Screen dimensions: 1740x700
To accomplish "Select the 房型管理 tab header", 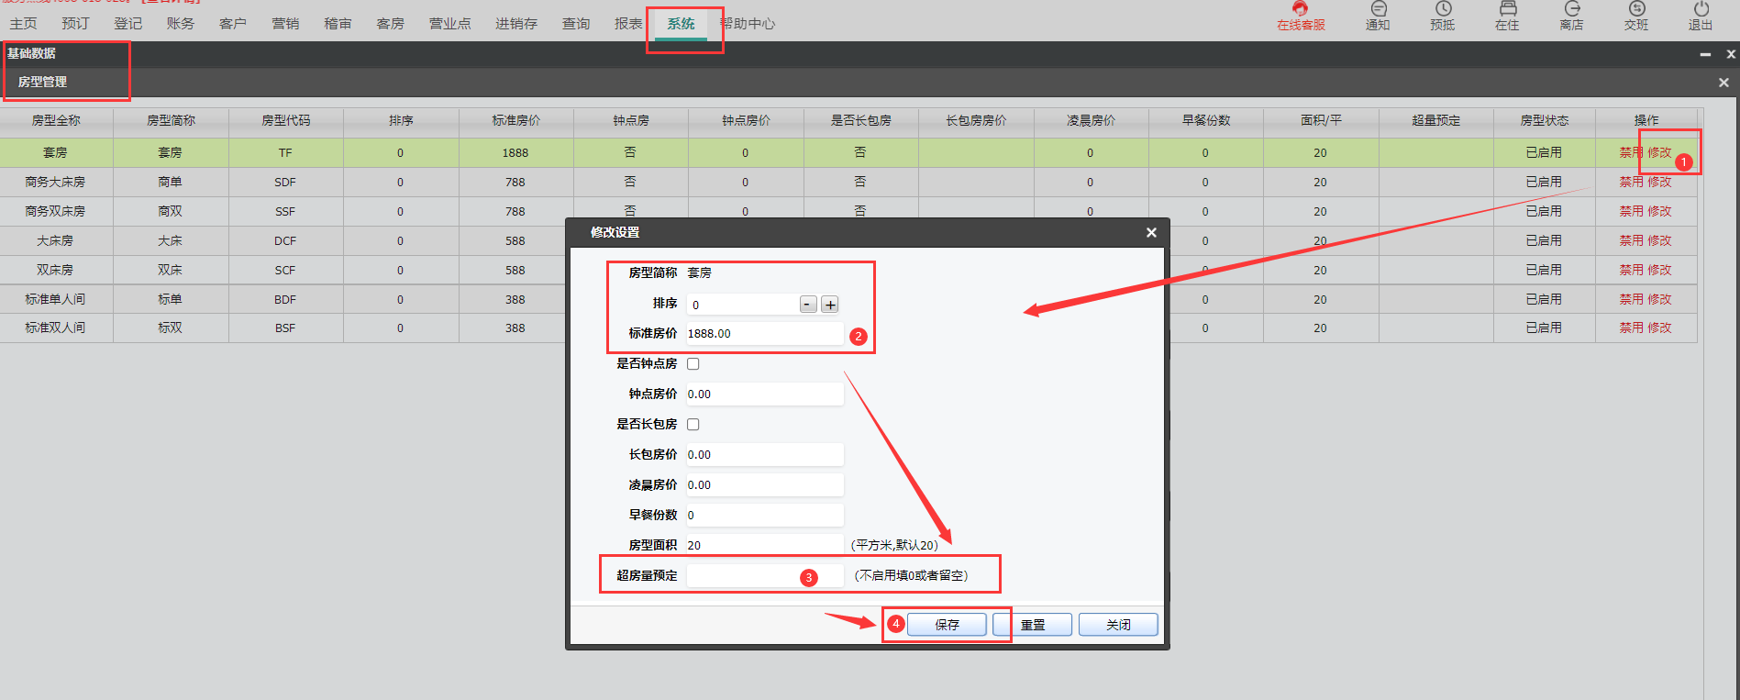I will (43, 82).
